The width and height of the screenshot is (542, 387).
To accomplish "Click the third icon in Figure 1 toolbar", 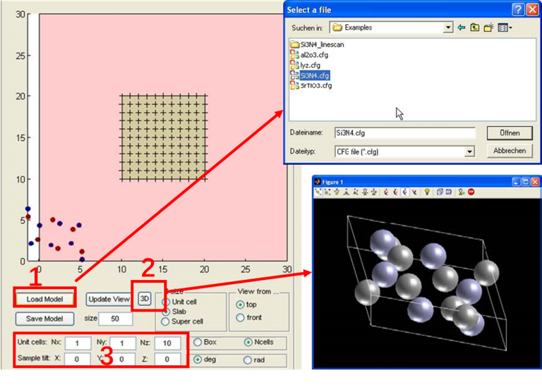I will point(337,192).
